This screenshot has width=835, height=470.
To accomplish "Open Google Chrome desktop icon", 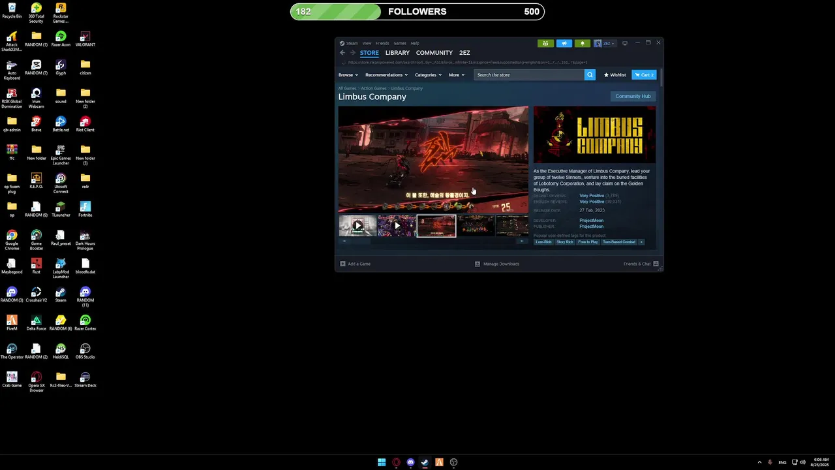I will click(12, 240).
